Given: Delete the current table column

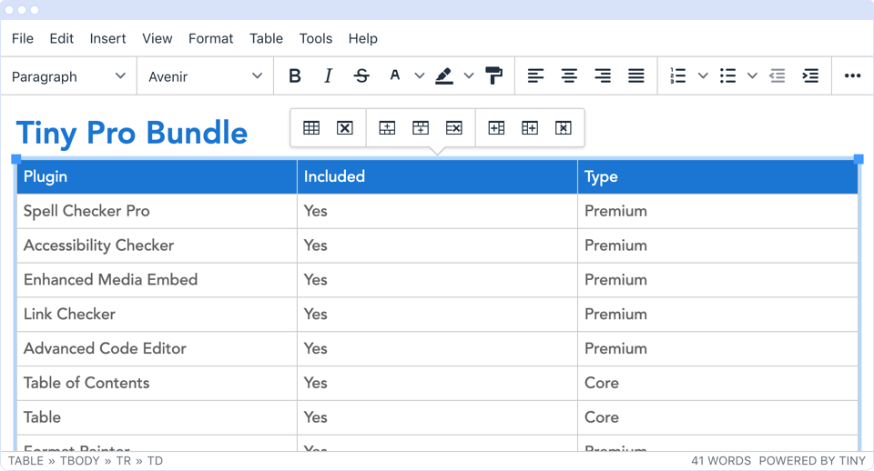Looking at the screenshot, I should tap(564, 128).
